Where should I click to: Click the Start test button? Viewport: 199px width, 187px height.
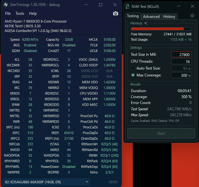(x=161, y=133)
